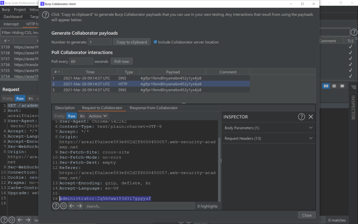The width and height of the screenshot is (358, 224).
Task: Expand Request Headers (13) section
Action: (x=269, y=138)
